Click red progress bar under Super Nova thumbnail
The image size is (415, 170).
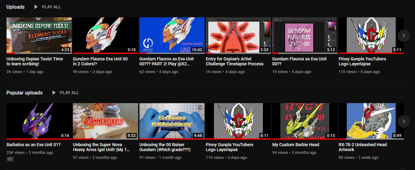click(x=83, y=139)
